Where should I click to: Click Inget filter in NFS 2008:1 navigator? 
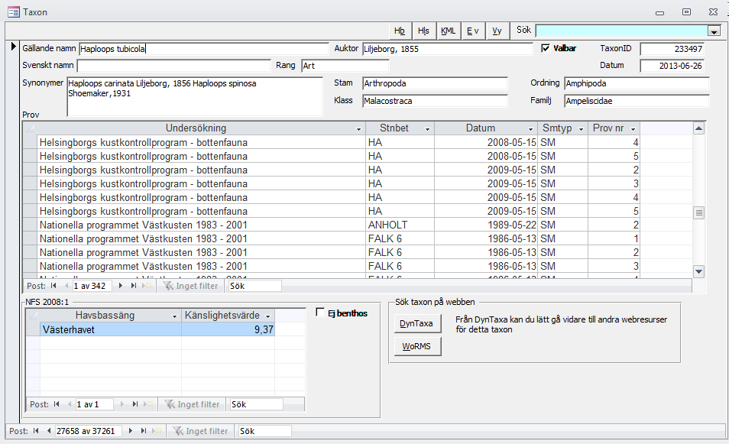(192, 404)
